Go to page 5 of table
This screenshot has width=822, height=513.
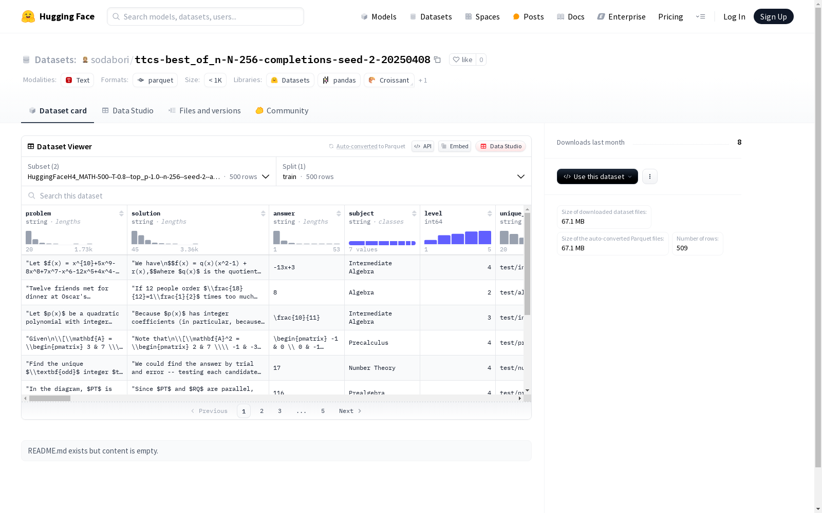click(323, 411)
